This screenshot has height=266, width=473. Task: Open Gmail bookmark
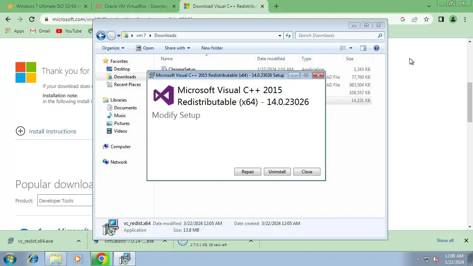pos(40,31)
